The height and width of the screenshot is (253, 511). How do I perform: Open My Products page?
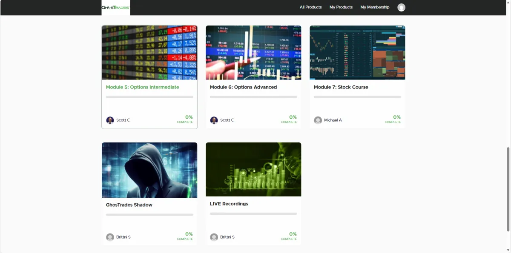coord(341,7)
